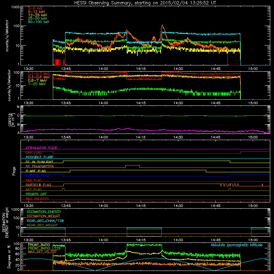274x274 pixels.
Task: Click the HESSI Observing Summary title text
Action: 145,3
